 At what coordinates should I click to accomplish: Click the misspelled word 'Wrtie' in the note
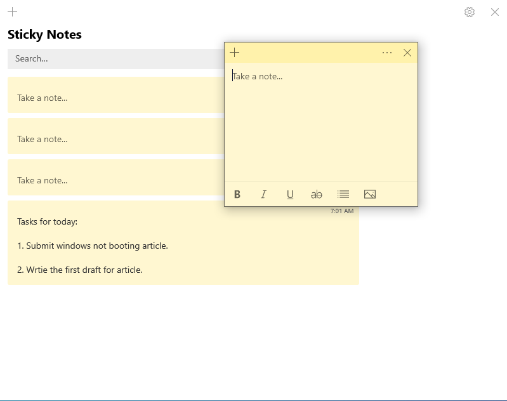click(37, 270)
